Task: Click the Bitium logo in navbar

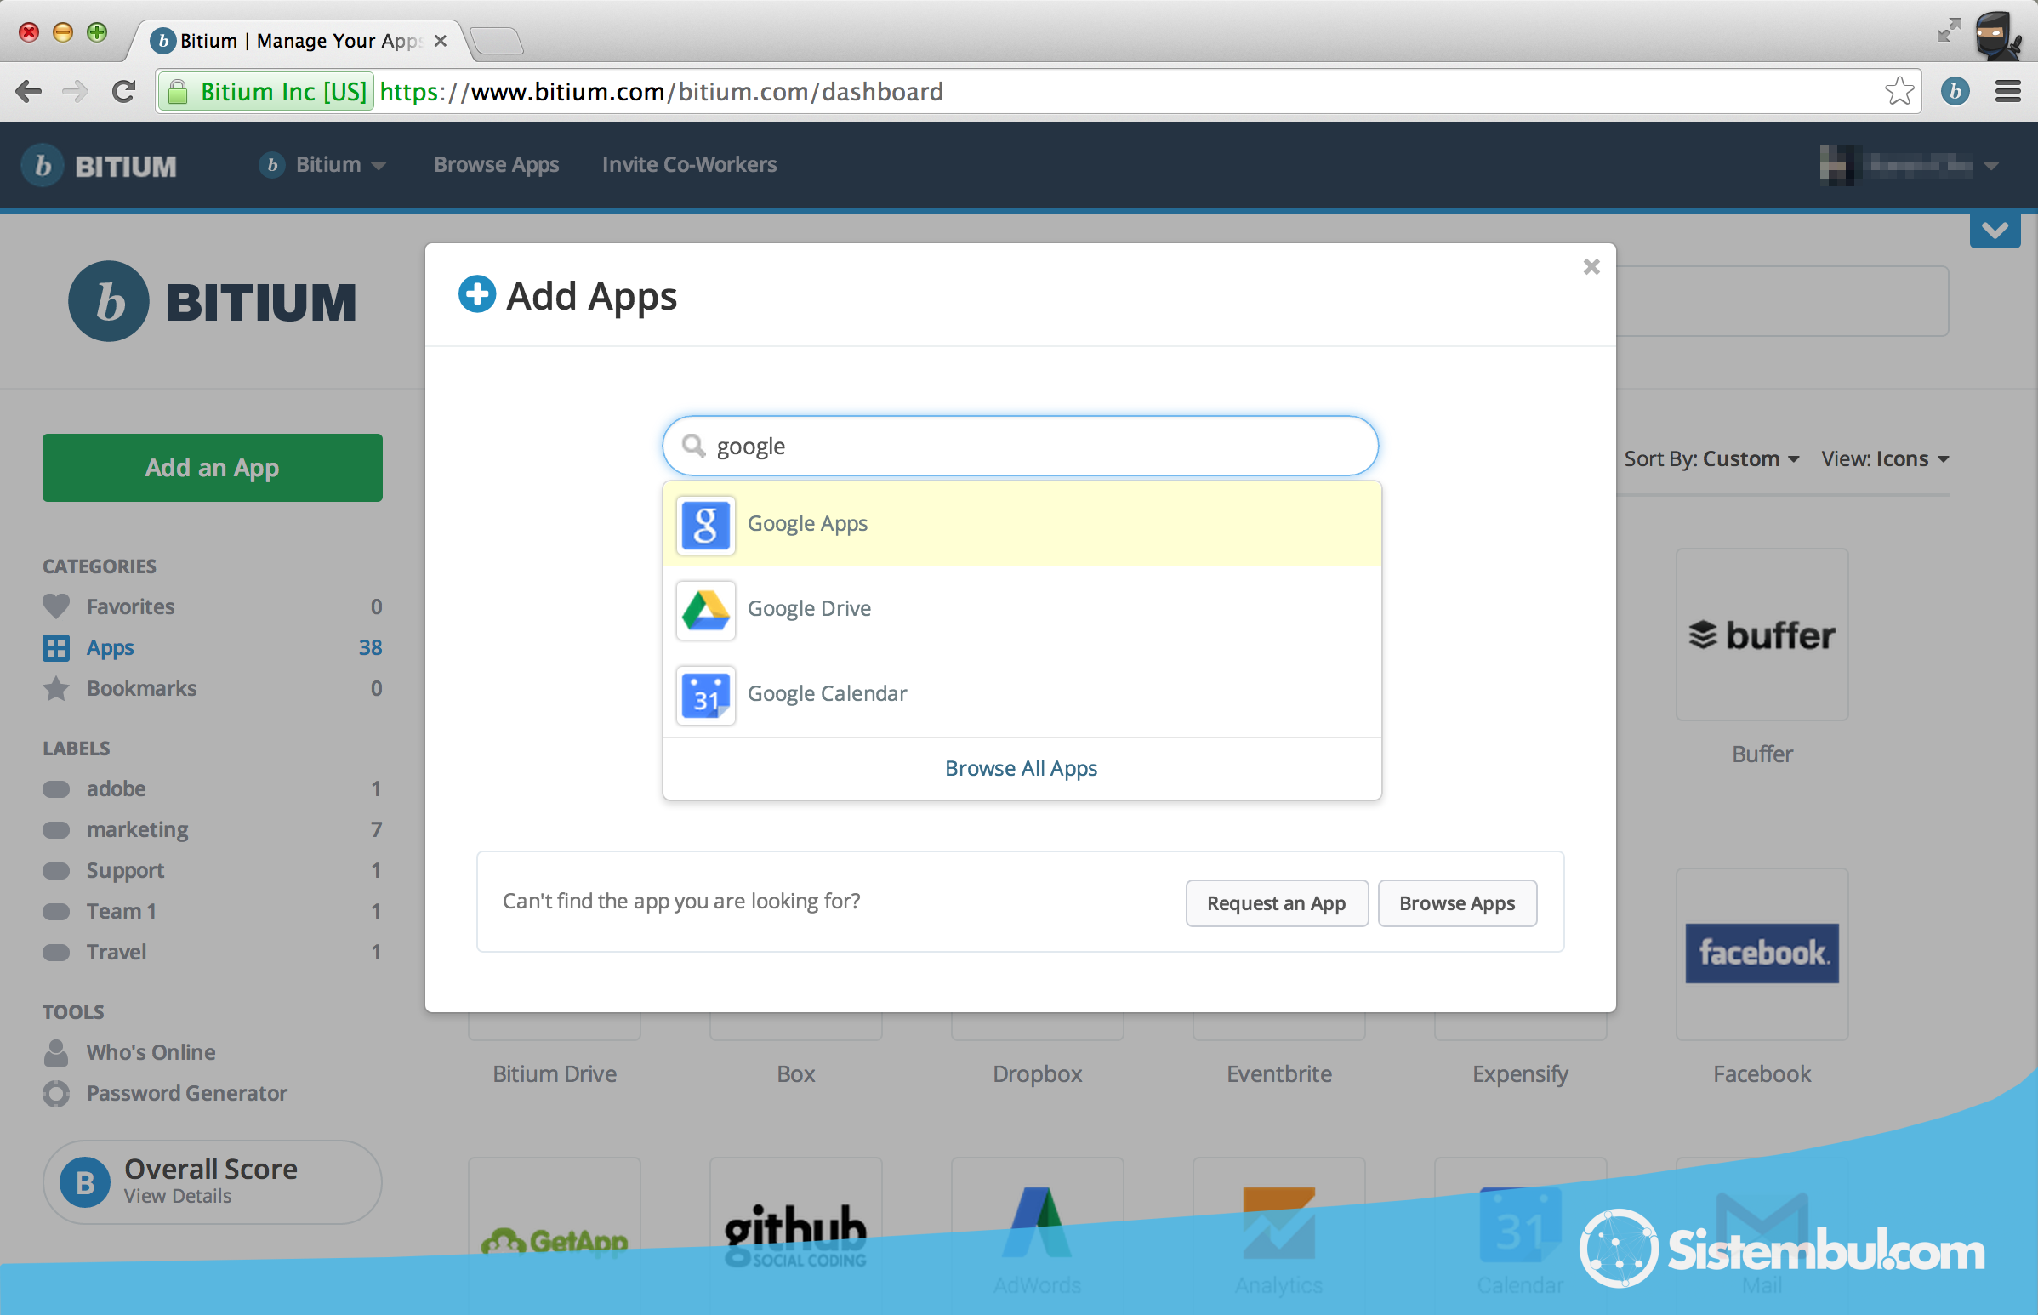Action: click(99, 166)
